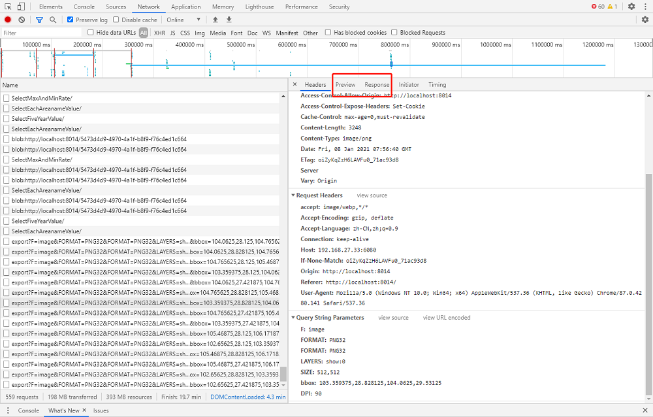Click the request list vertical scrollbar thumb
The height and width of the screenshot is (417, 653).
point(283,374)
